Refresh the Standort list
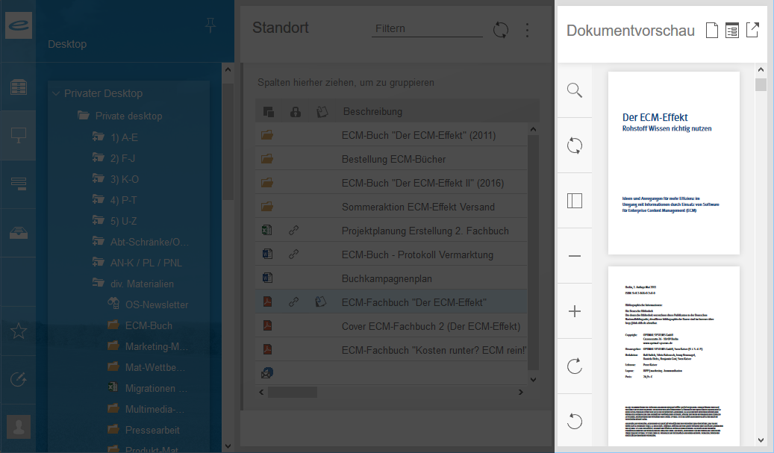The height and width of the screenshot is (453, 774). 501,30
